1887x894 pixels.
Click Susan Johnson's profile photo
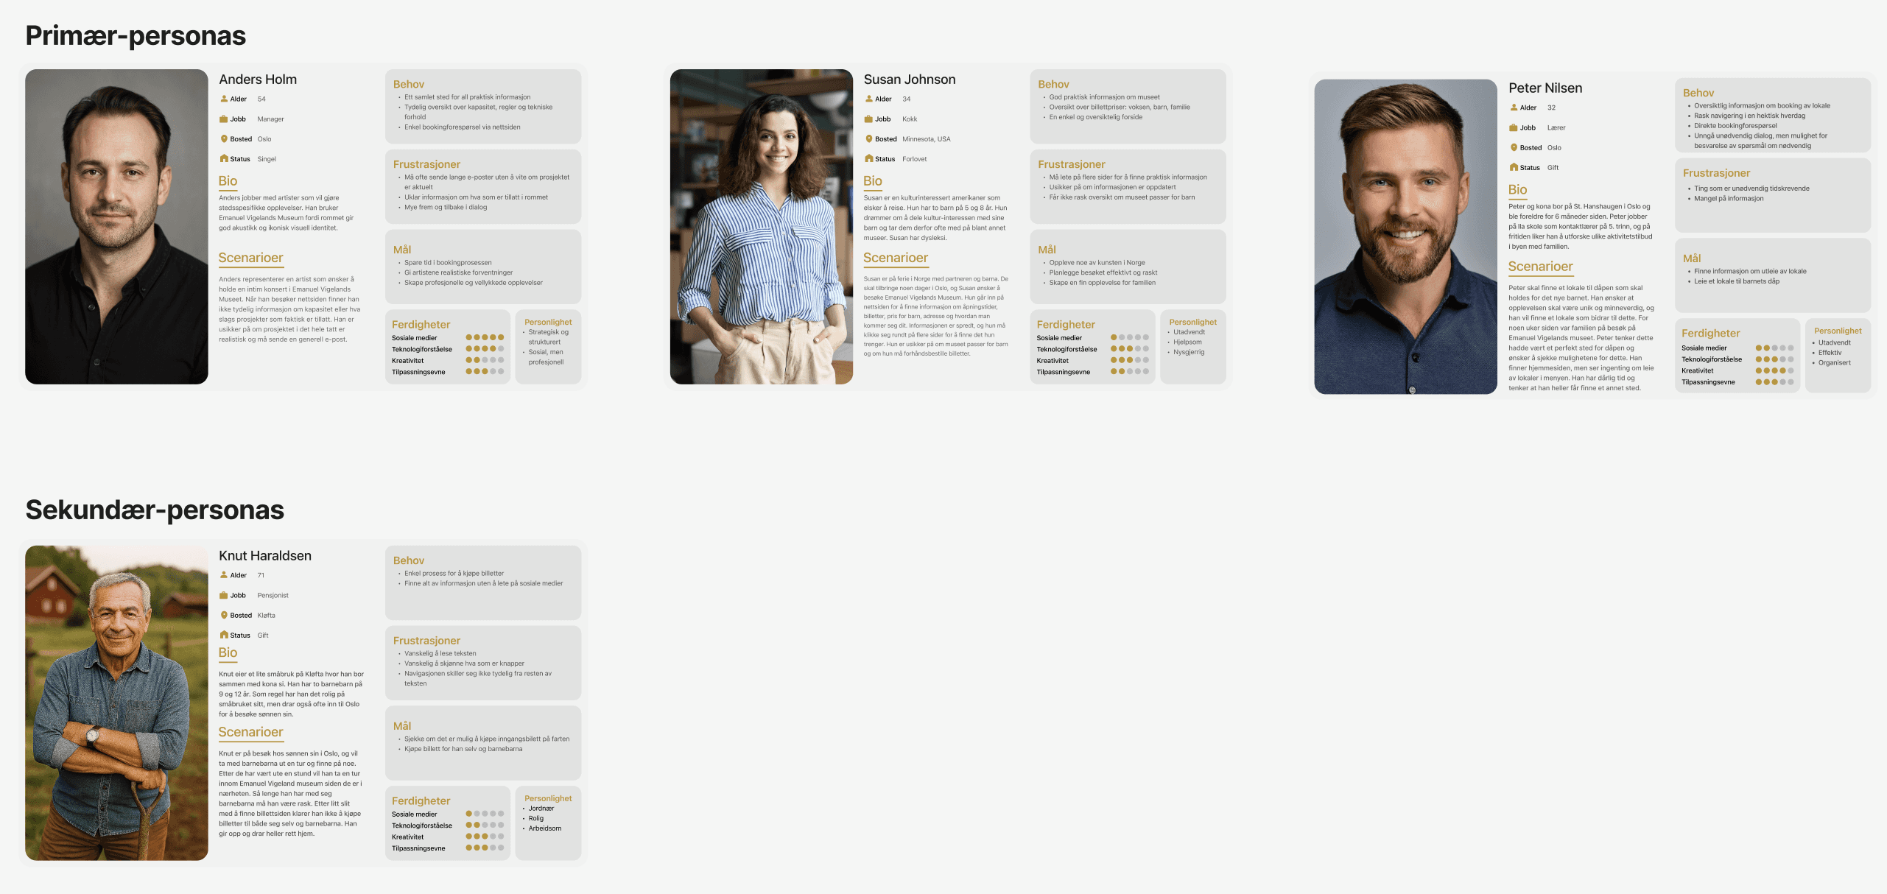coord(762,226)
